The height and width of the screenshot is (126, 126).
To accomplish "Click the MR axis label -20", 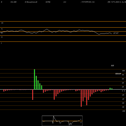I will pos(123,95).
